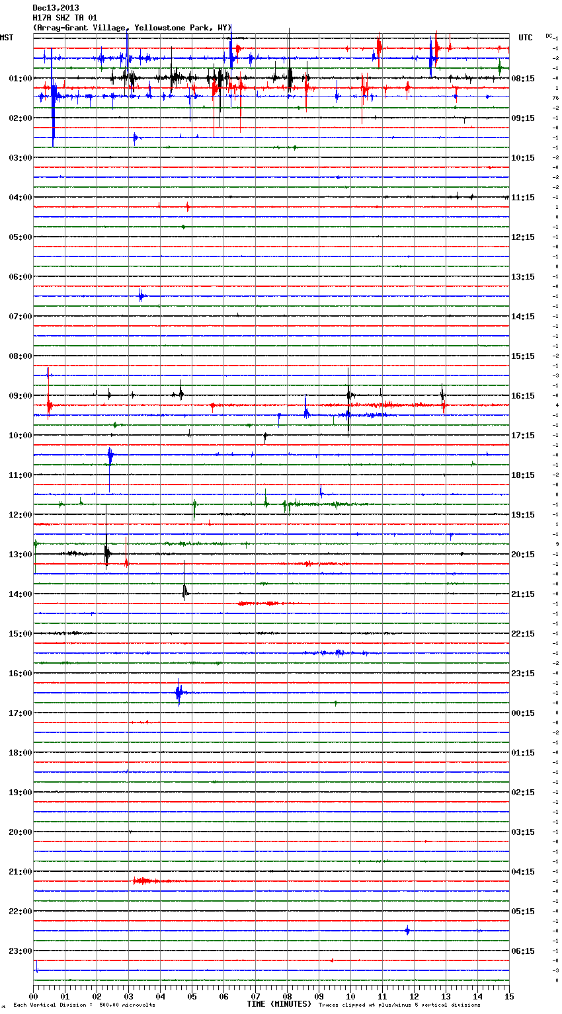Click the Array-Grant Village Yellowstone Park location text

click(x=133, y=28)
